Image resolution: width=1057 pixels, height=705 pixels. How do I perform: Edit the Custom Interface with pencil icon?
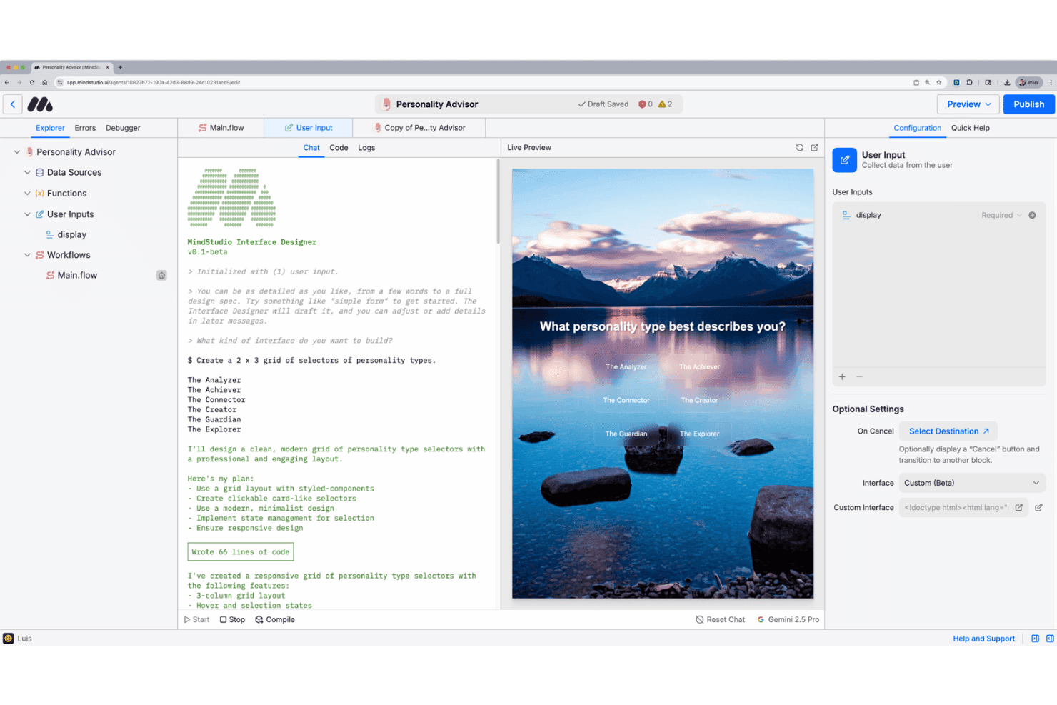1038,508
